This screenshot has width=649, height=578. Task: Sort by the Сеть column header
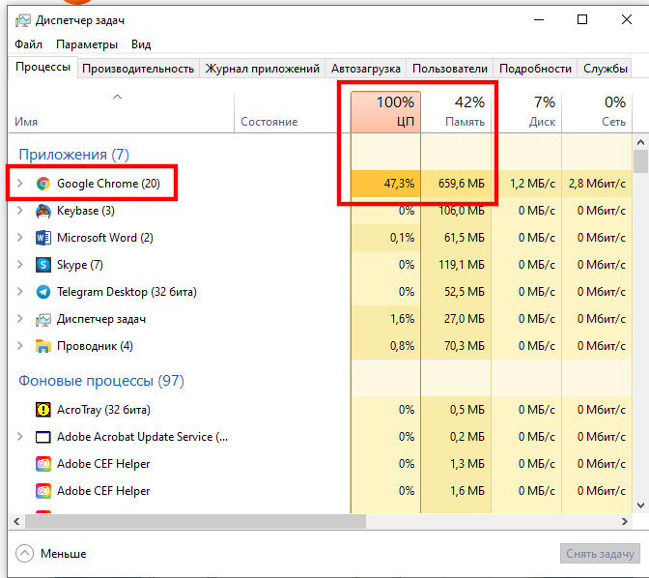point(597,112)
